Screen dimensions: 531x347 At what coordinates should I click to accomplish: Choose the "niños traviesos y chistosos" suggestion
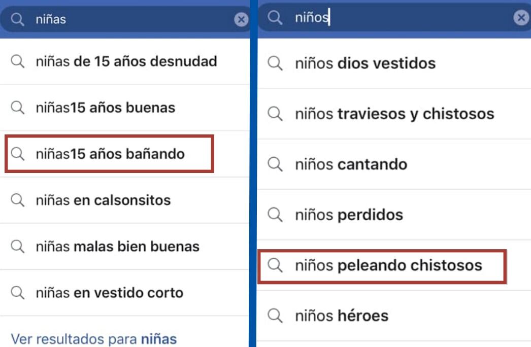point(394,114)
